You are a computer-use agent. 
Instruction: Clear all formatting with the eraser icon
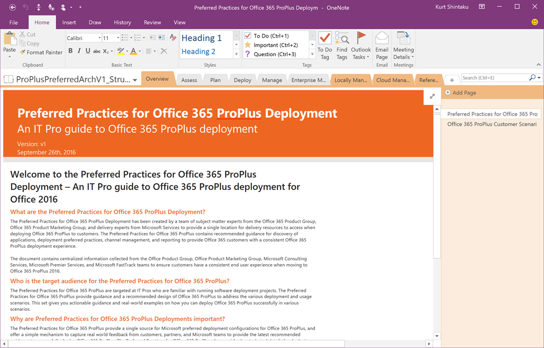tap(173, 38)
